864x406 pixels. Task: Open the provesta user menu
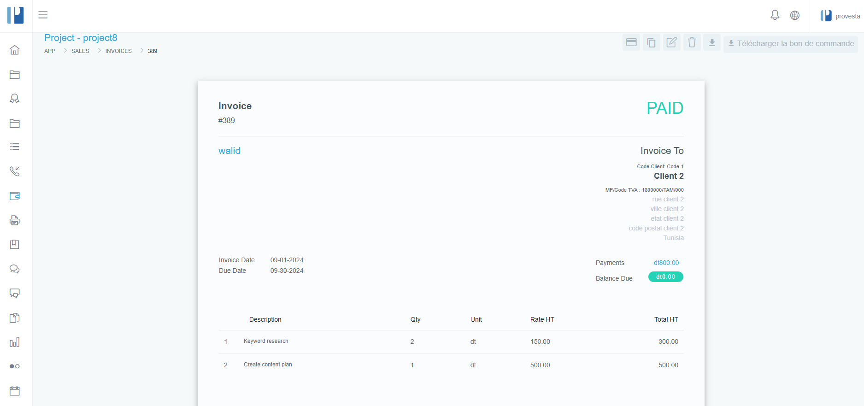tap(840, 16)
